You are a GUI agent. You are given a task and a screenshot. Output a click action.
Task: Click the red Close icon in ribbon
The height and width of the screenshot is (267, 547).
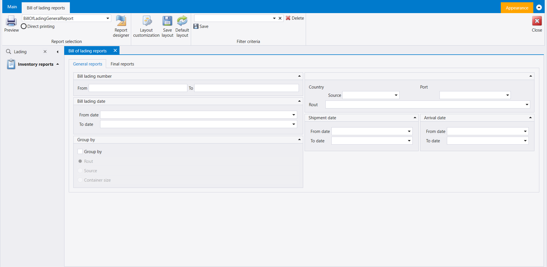point(537,21)
